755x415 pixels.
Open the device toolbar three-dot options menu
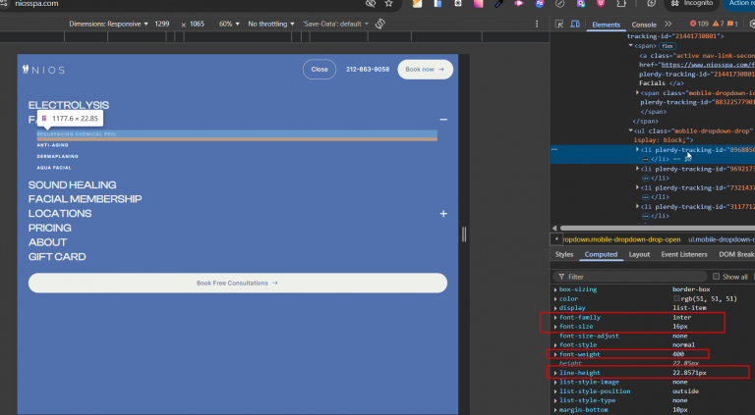(537, 24)
